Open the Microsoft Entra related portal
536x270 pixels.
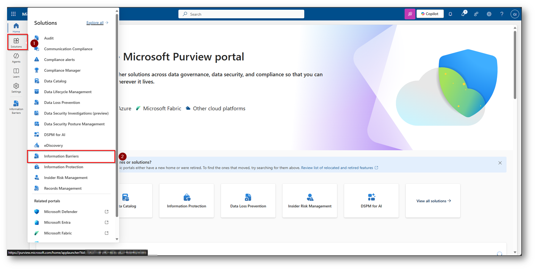71,222
